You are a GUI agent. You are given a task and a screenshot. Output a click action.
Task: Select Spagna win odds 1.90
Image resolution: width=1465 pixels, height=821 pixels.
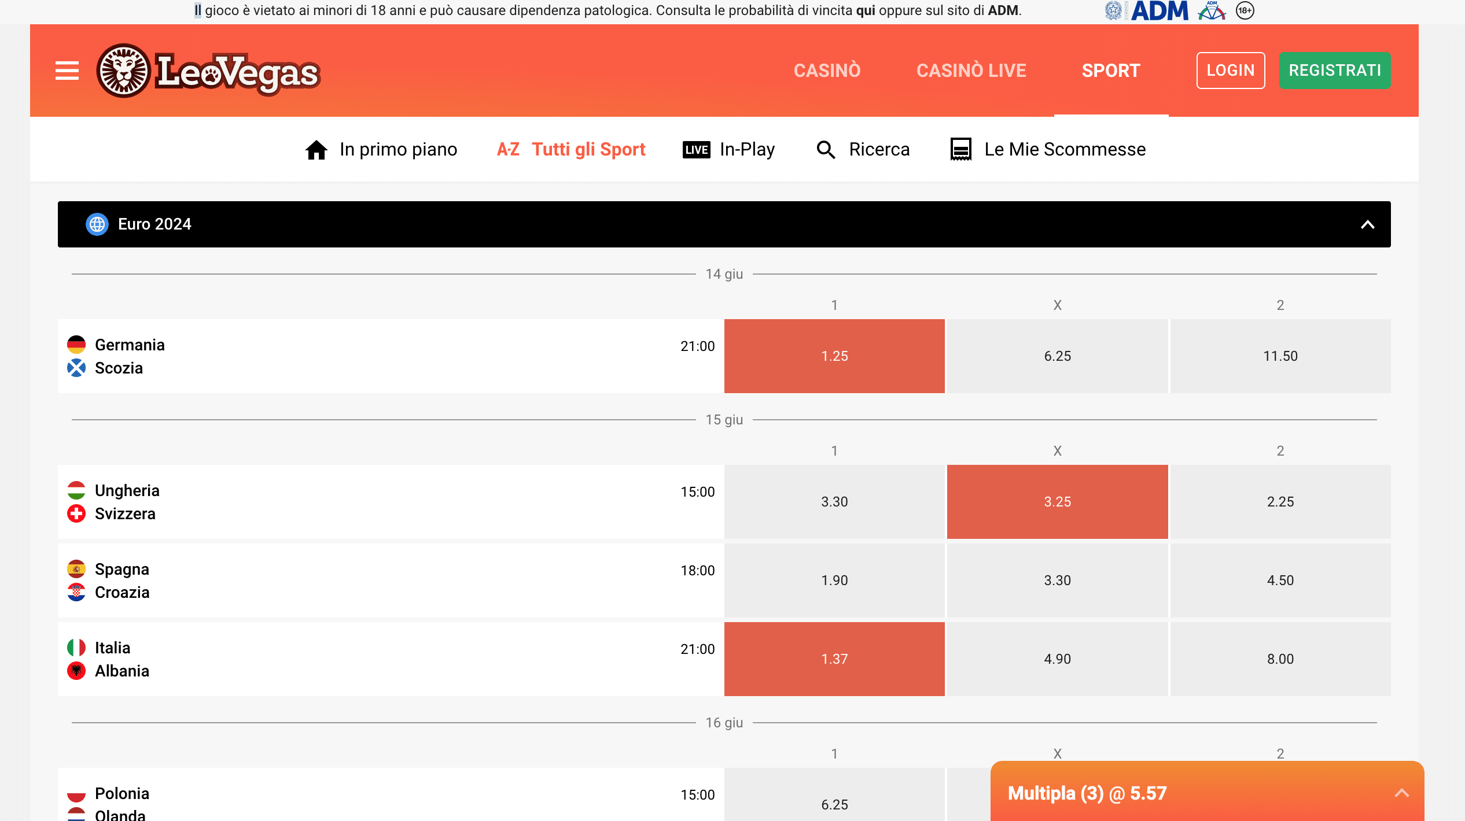coord(834,580)
